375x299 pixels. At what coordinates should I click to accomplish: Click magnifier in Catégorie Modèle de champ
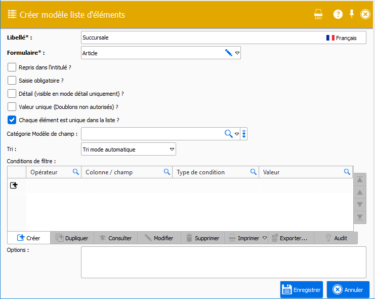tap(229, 134)
